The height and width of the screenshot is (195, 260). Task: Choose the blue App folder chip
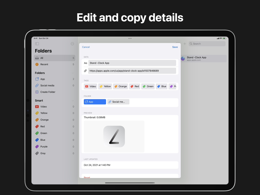click(95, 102)
